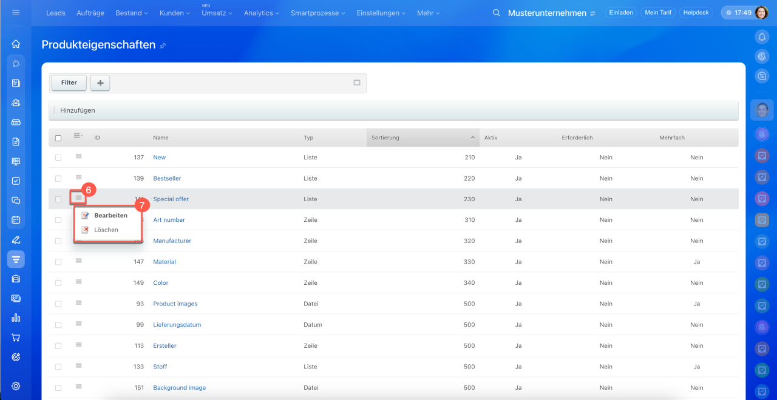Check the select-all checkbox in table header
Image resolution: width=777 pixels, height=400 pixels.
(58, 138)
